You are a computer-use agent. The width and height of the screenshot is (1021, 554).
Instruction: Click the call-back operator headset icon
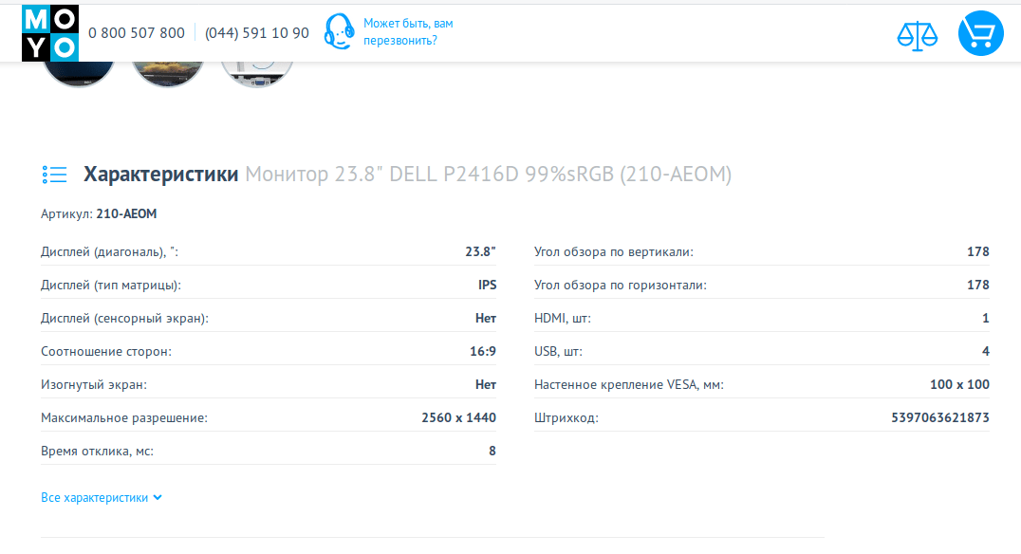point(340,32)
